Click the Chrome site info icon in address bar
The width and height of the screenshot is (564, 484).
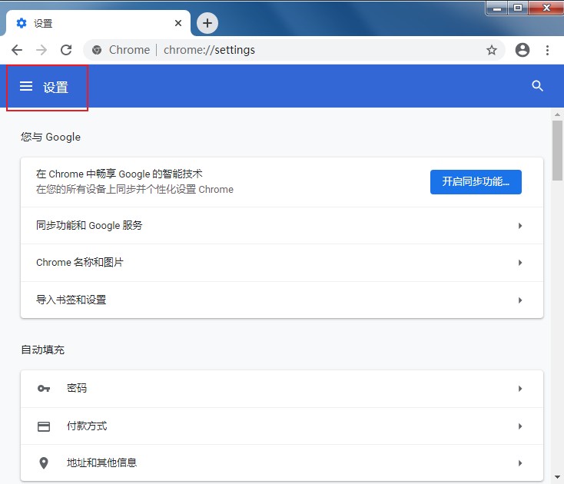tap(97, 50)
